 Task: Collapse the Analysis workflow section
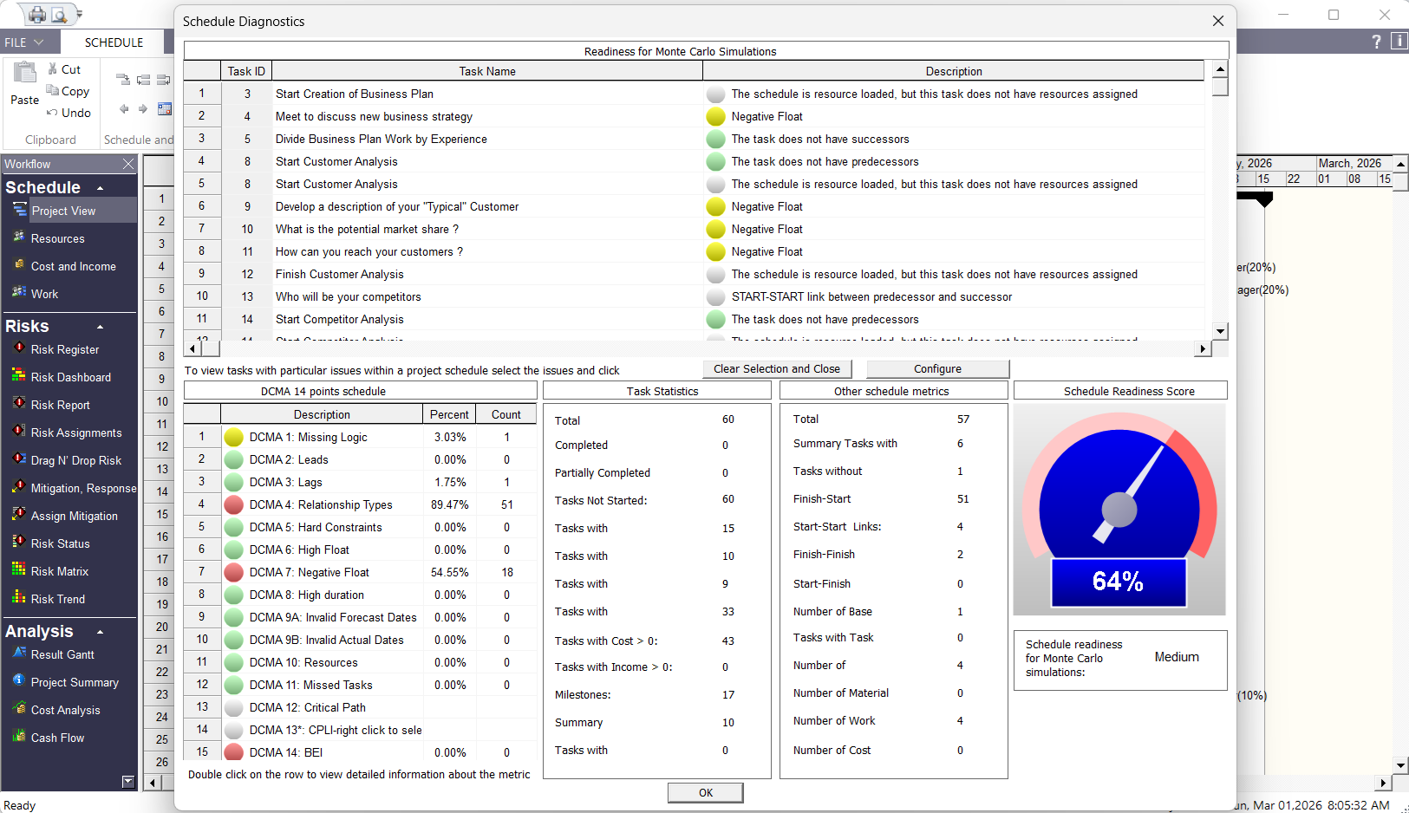[99, 631]
